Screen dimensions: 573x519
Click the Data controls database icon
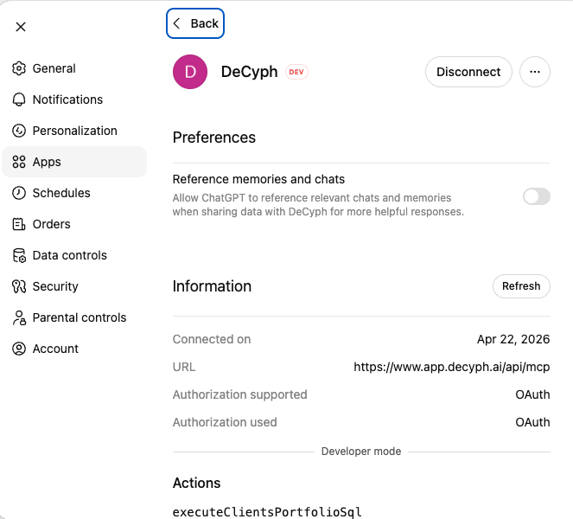[19, 255]
